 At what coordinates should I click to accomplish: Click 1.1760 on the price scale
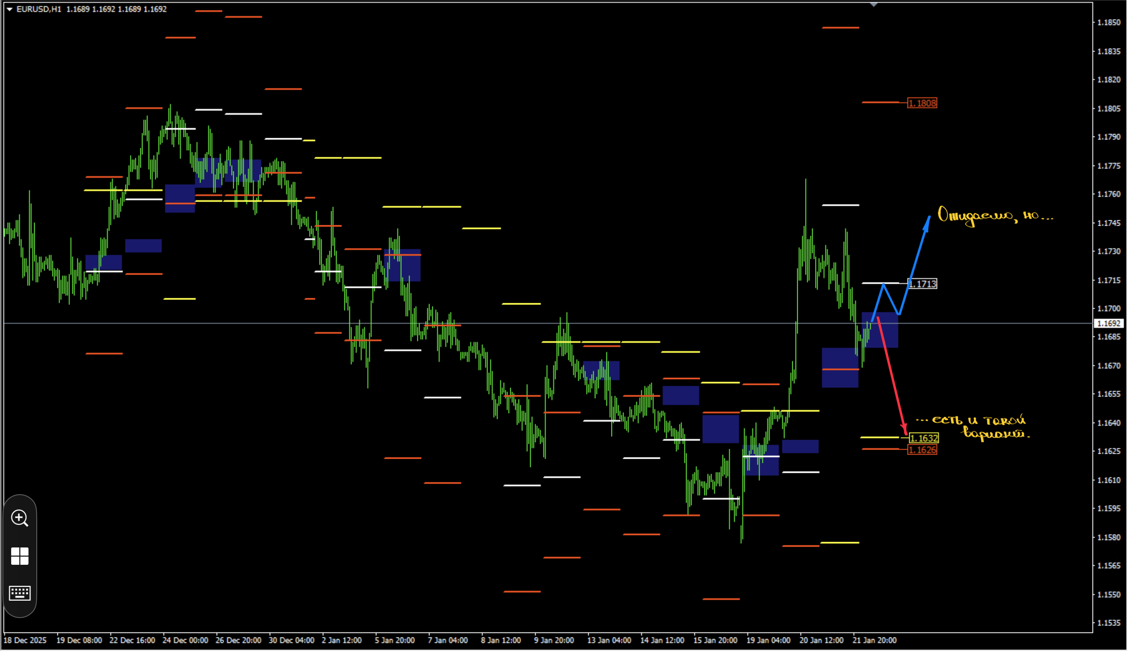pos(1109,194)
